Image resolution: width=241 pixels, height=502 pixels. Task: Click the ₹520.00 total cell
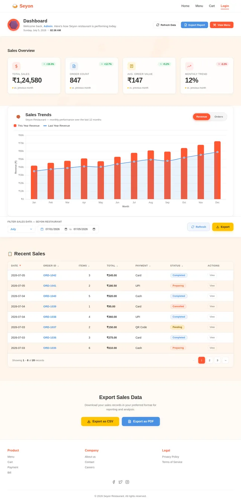click(x=111, y=296)
